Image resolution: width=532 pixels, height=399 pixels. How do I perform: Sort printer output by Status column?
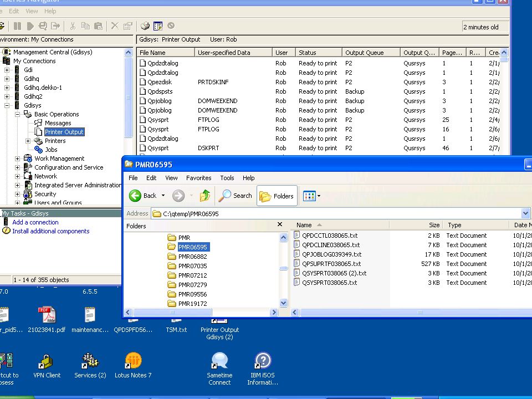pyautogui.click(x=319, y=53)
